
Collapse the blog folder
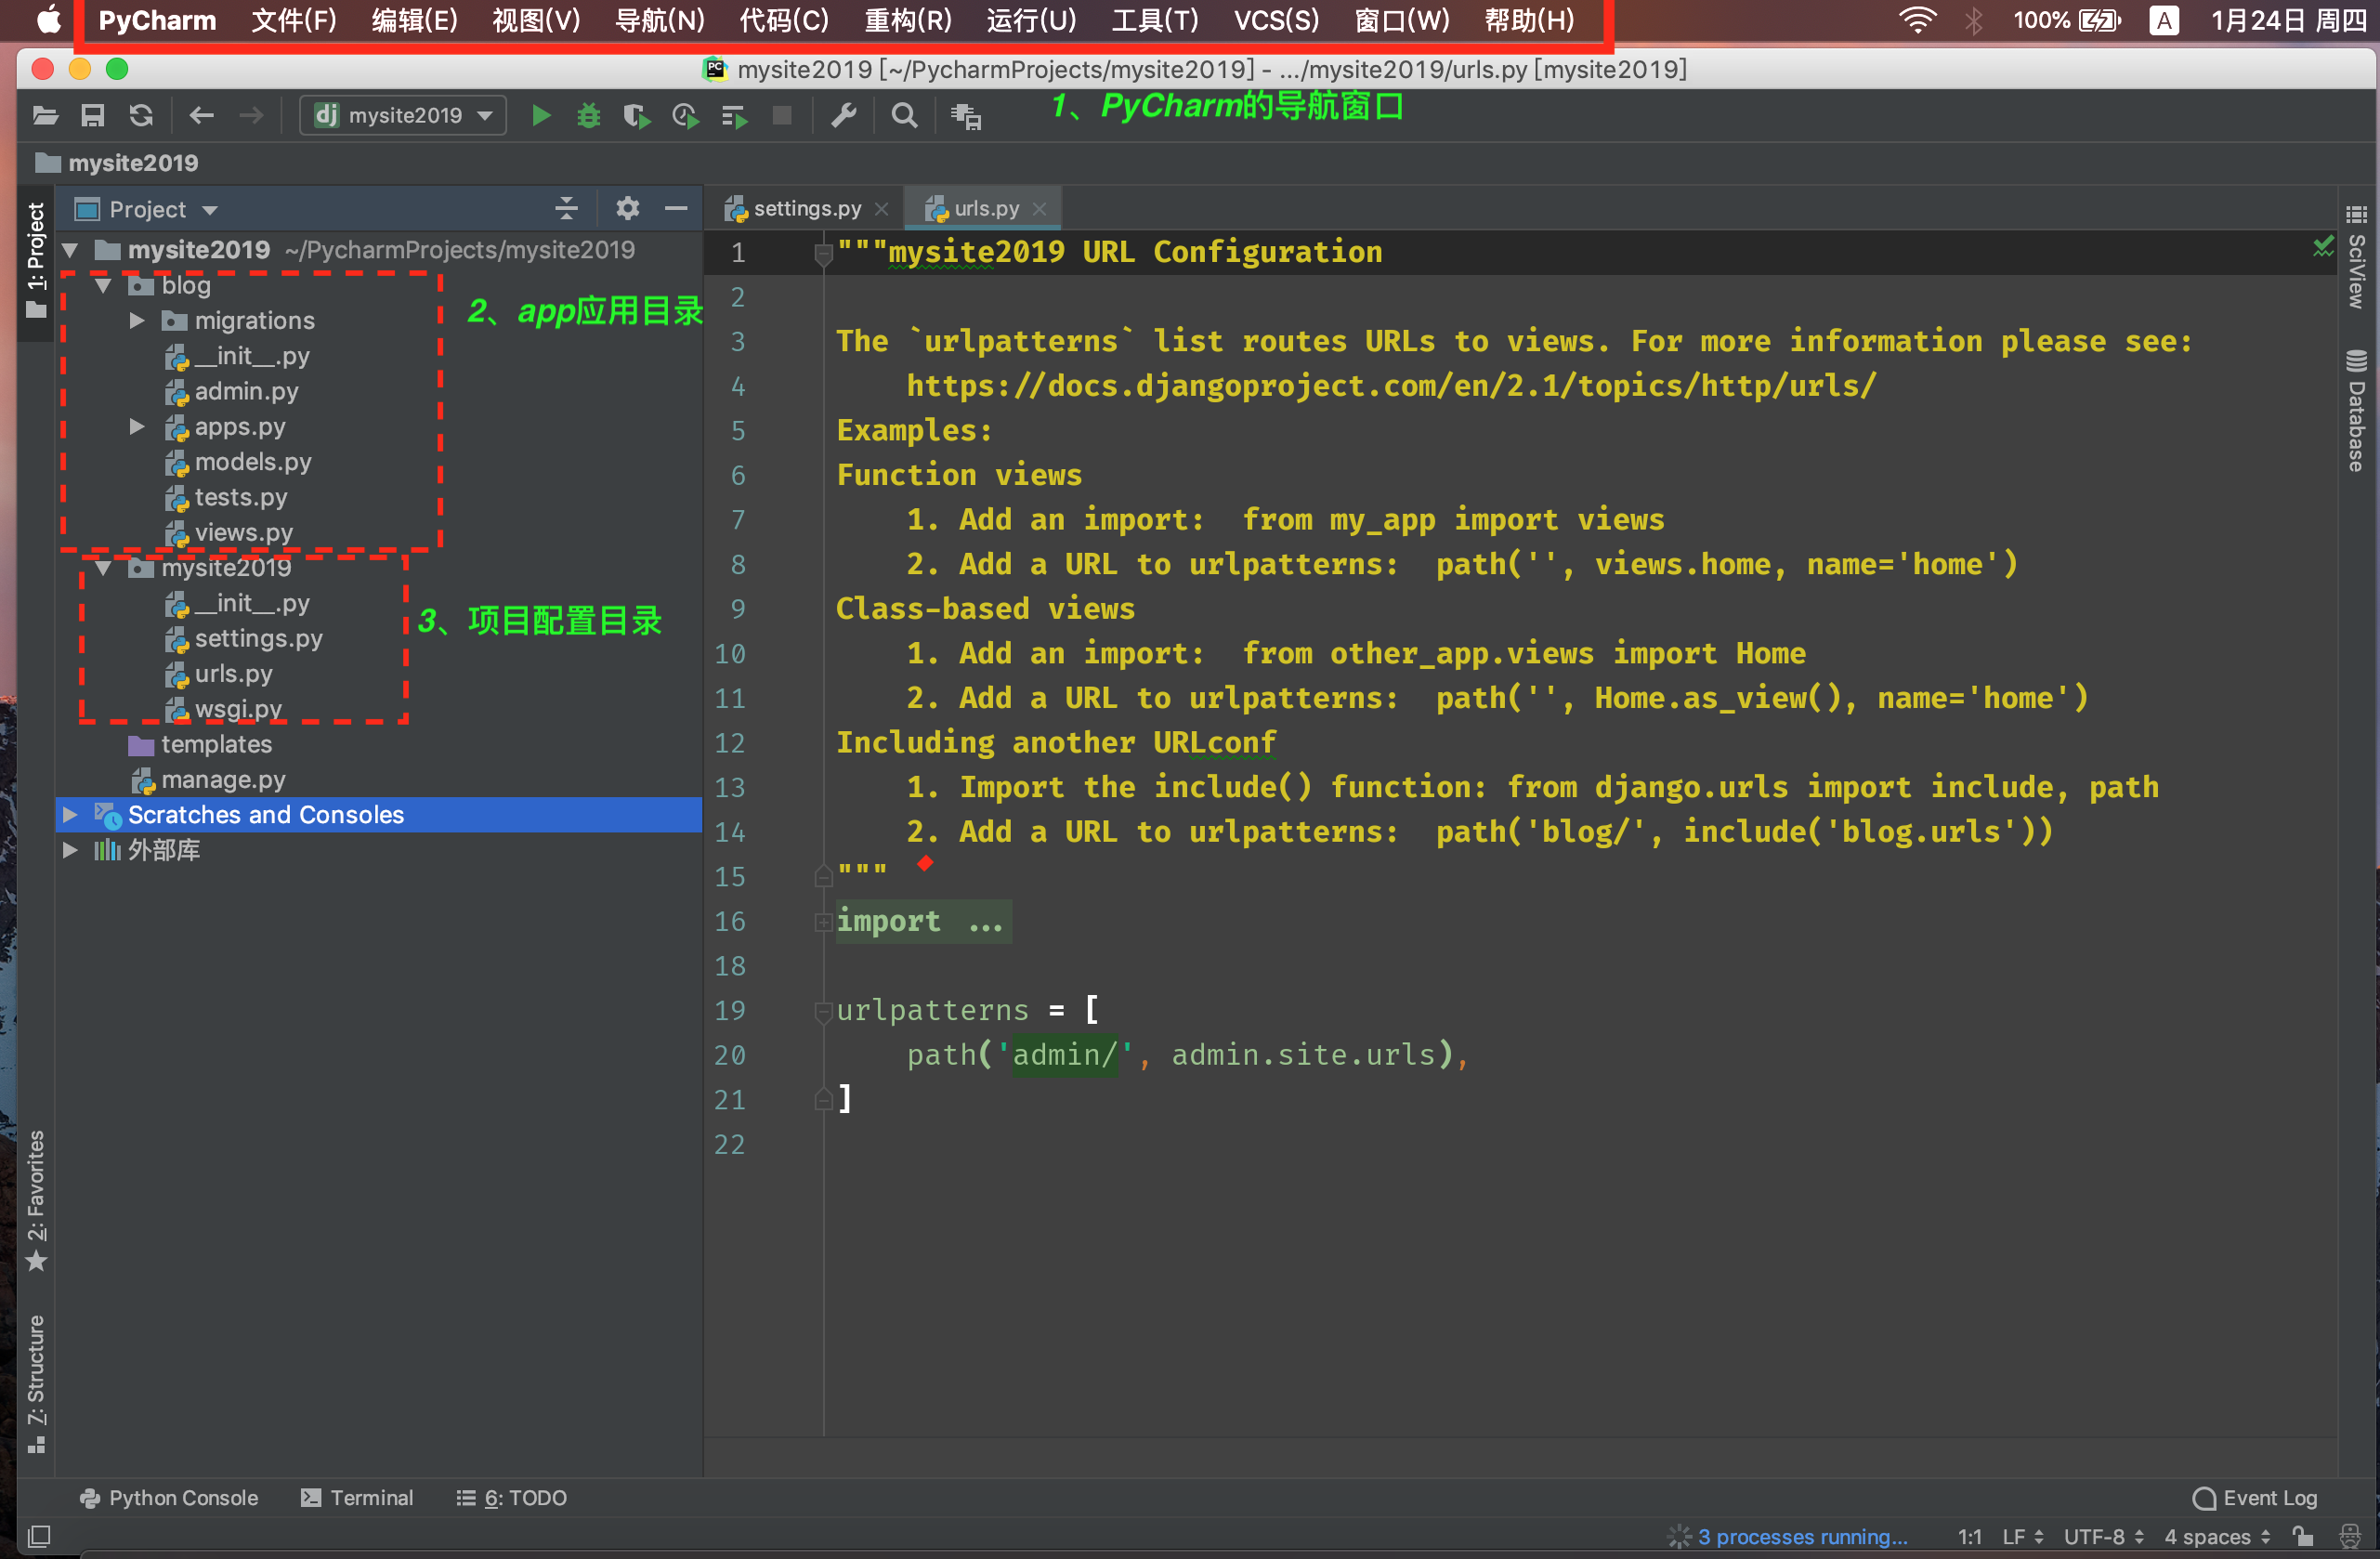coord(103,286)
